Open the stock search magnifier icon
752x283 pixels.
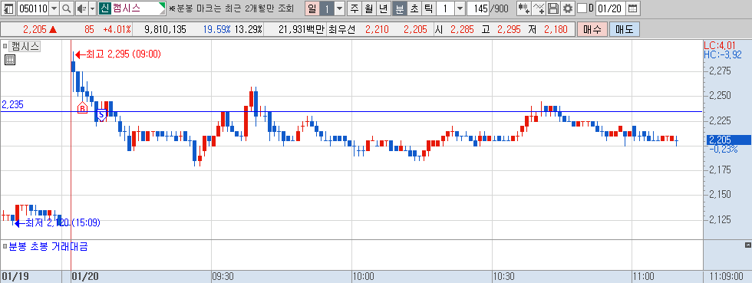click(66, 8)
